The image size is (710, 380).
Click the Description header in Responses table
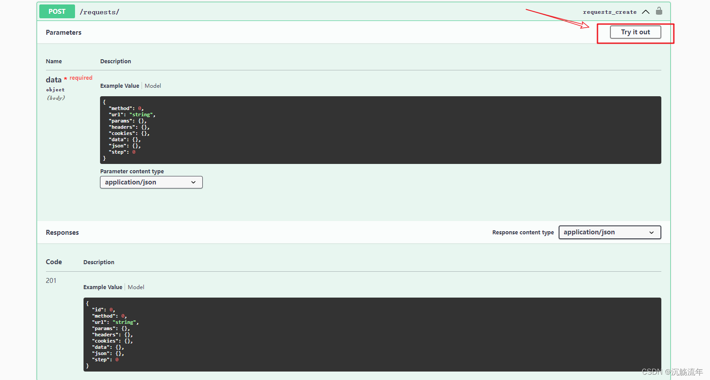[99, 262]
